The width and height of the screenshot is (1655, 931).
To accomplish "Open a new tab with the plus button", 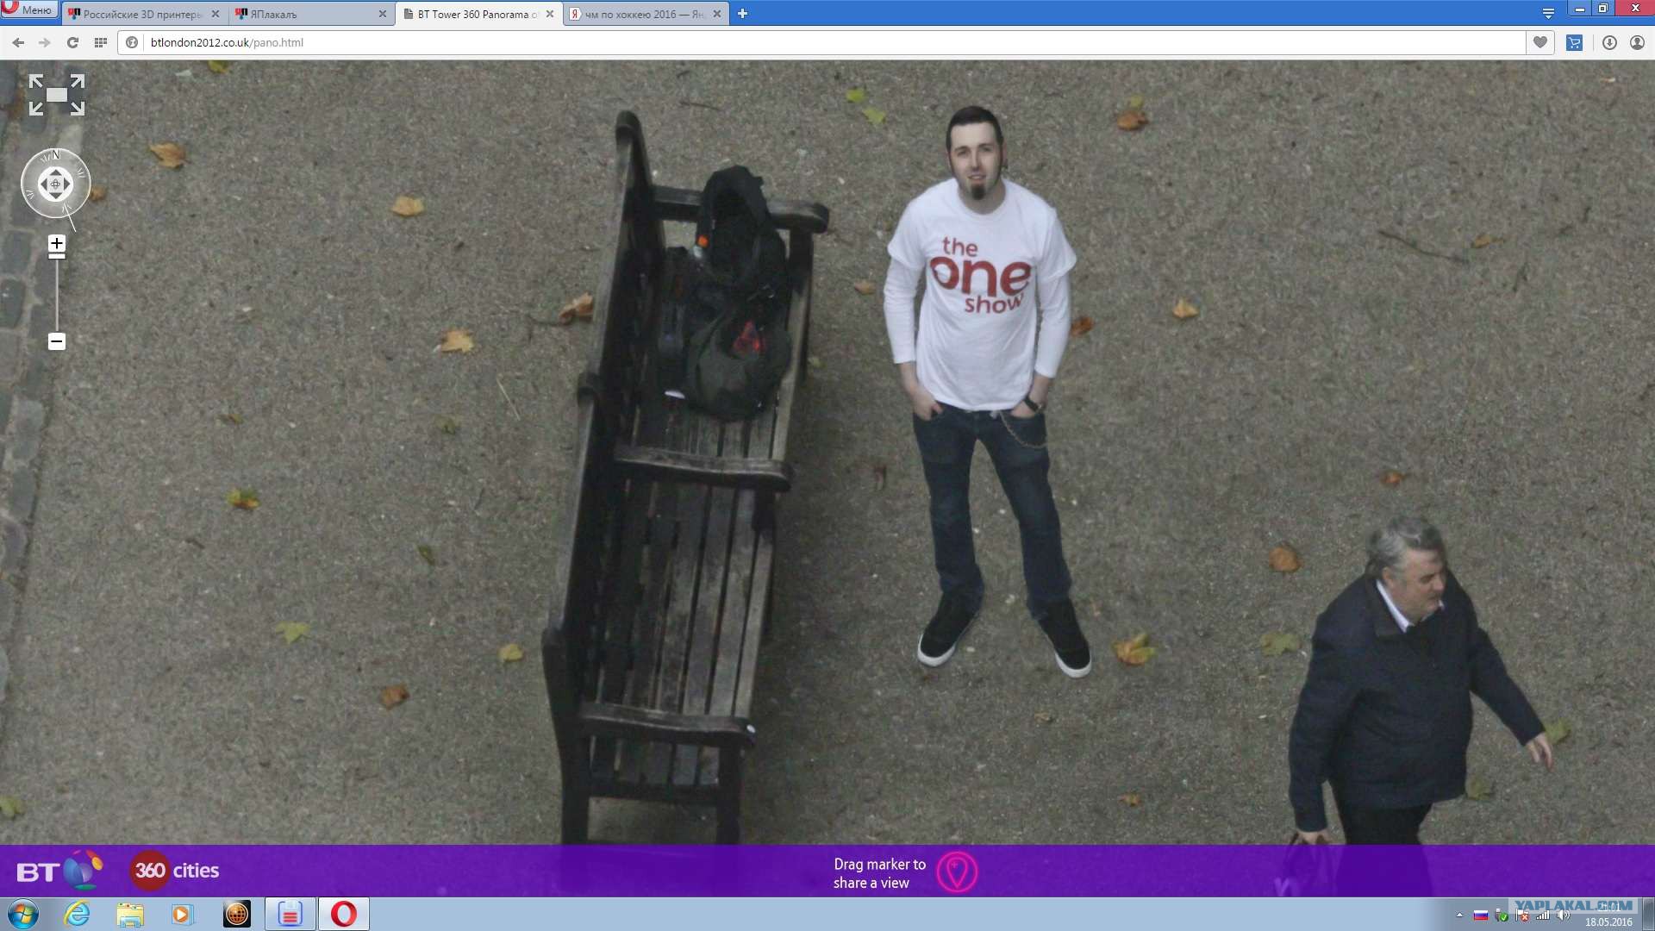I will [742, 14].
